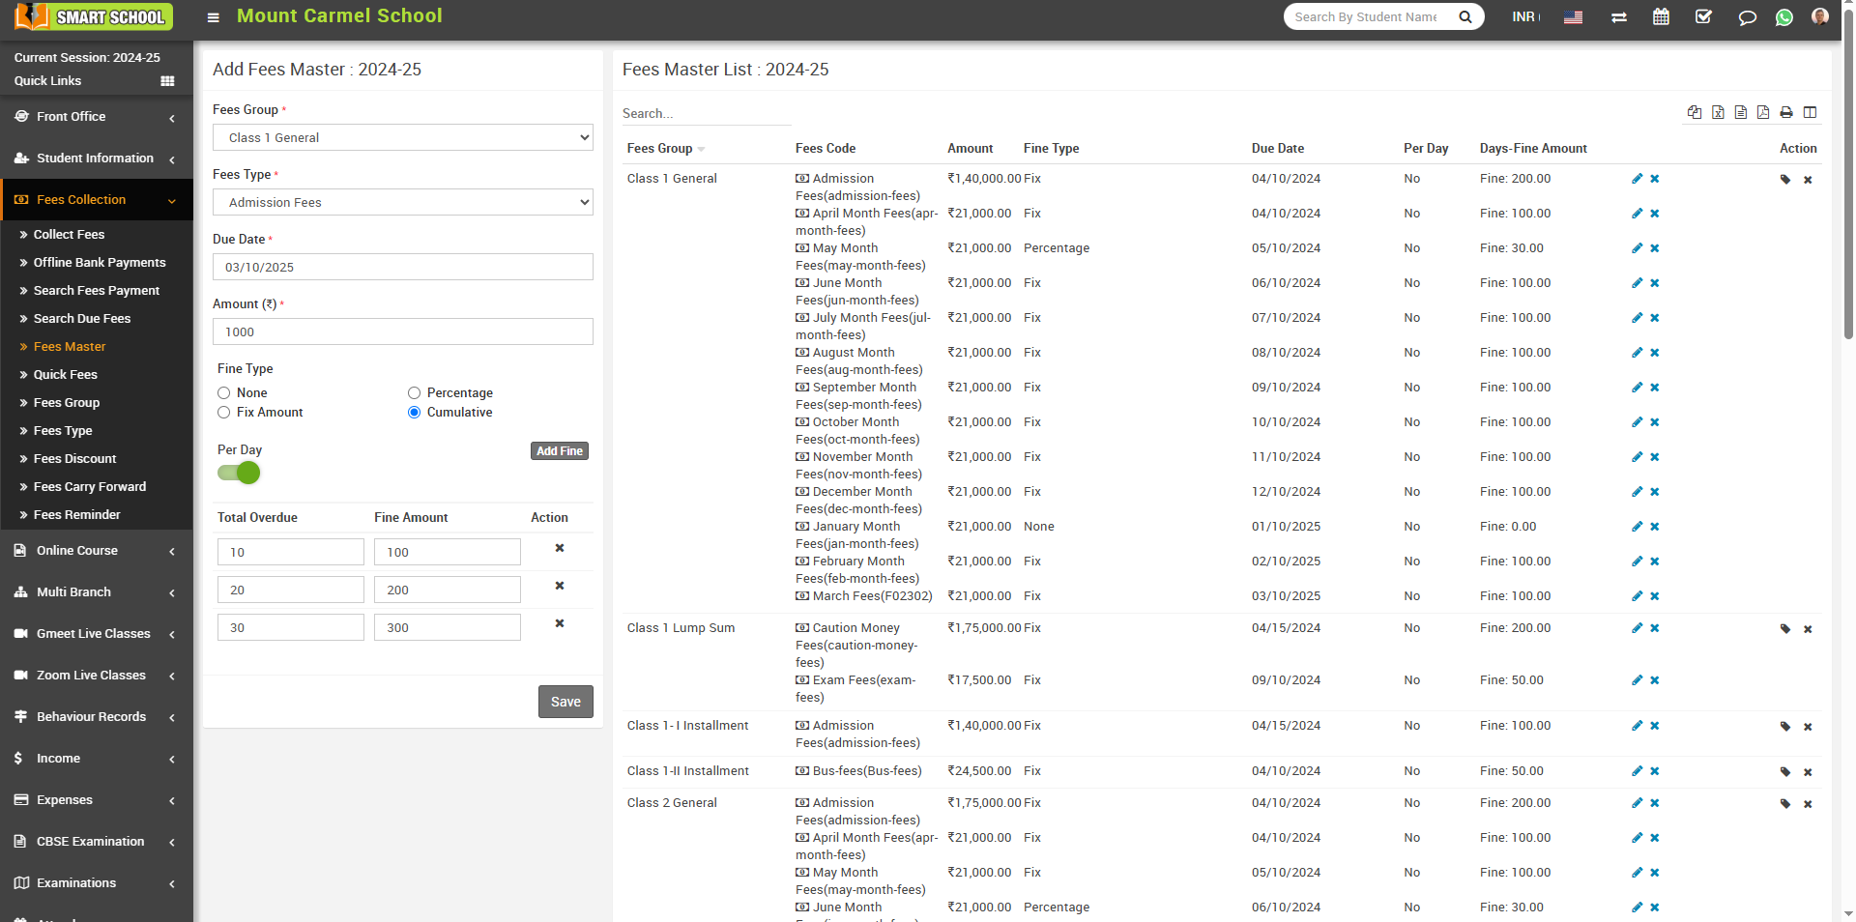Remove the 20 overdue fine row
This screenshot has width=1856, height=922.
(x=559, y=586)
